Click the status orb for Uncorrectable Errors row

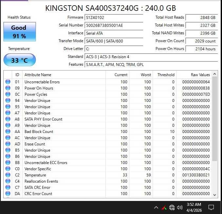[8, 82]
